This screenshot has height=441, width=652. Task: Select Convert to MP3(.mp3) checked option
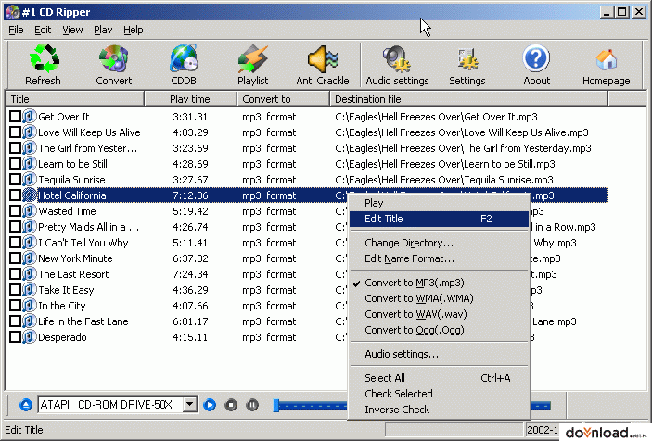tap(439, 283)
